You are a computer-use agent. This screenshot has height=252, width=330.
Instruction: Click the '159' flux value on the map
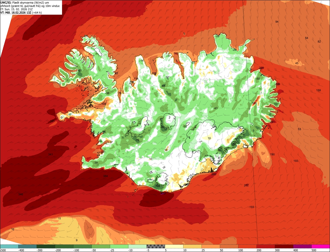tap(319, 90)
